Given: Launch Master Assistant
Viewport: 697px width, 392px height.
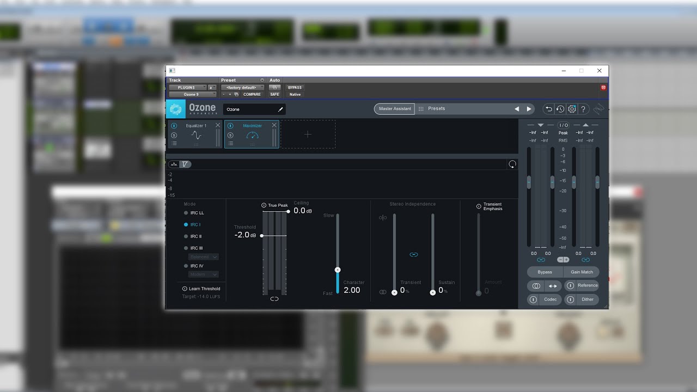Looking at the screenshot, I should tap(395, 109).
